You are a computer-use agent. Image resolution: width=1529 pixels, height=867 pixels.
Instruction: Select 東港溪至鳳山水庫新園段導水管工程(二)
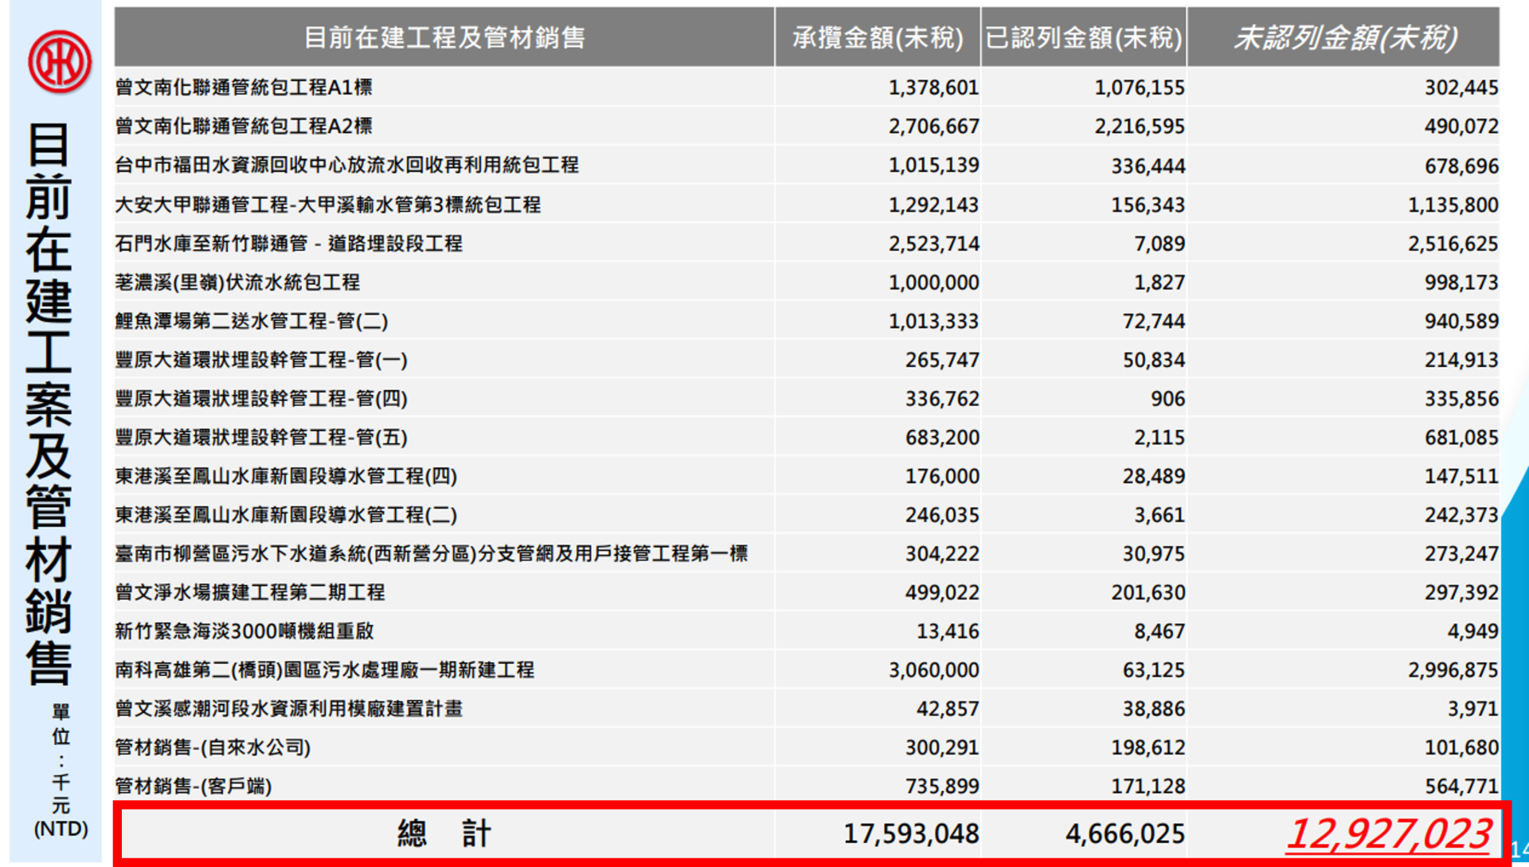286,515
